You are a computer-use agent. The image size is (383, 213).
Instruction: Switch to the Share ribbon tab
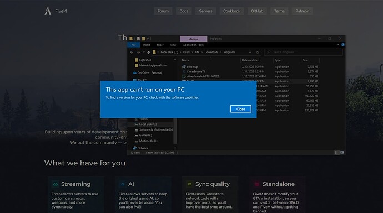tap(160, 45)
